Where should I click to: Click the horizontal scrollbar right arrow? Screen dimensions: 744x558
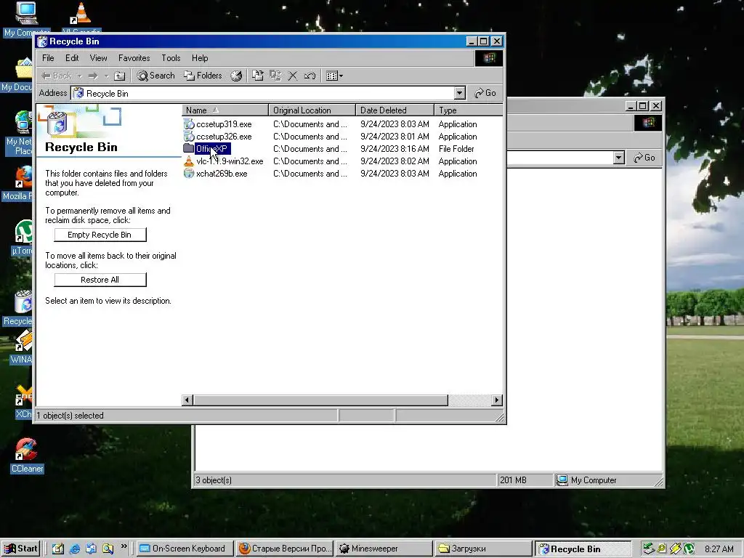click(497, 400)
